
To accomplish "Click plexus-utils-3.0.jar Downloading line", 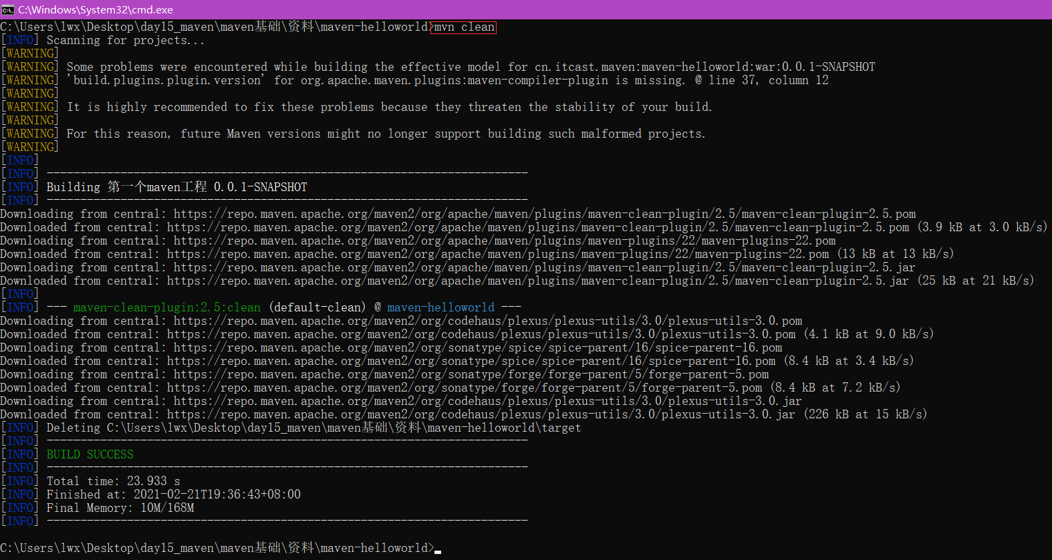I will pyautogui.click(x=401, y=402).
